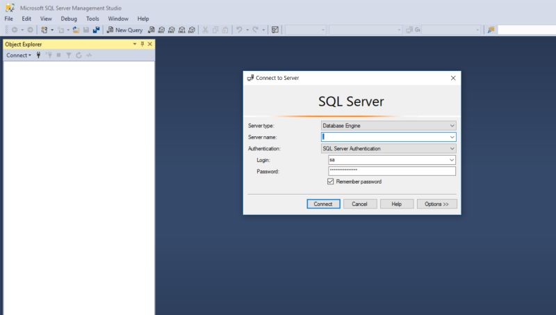This screenshot has height=315, width=556.
Task: Open the New Project dropdown arrow
Action: (x=52, y=30)
